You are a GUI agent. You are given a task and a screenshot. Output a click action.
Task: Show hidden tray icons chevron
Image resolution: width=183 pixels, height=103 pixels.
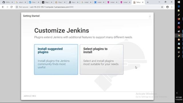(x=177, y=93)
